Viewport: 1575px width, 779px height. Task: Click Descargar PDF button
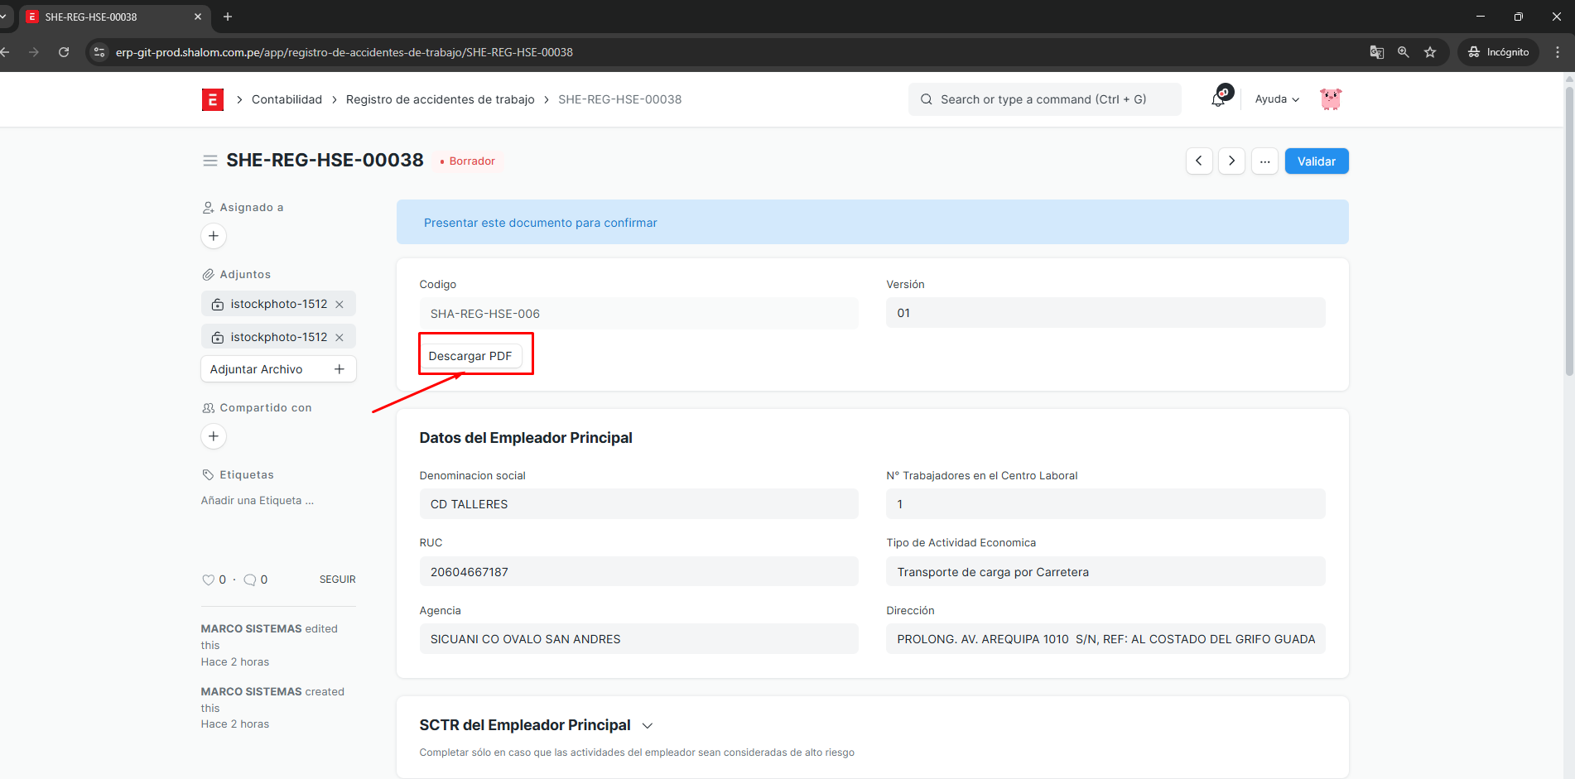(x=470, y=356)
